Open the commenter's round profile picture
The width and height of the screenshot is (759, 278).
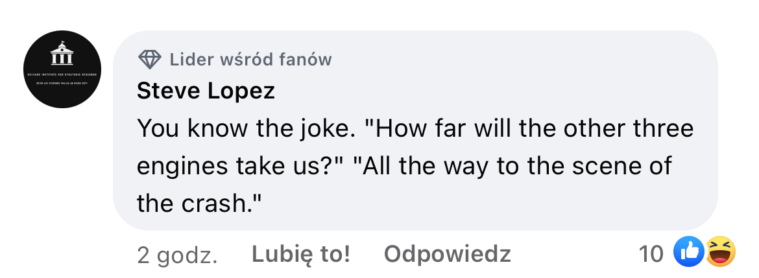[62, 69]
